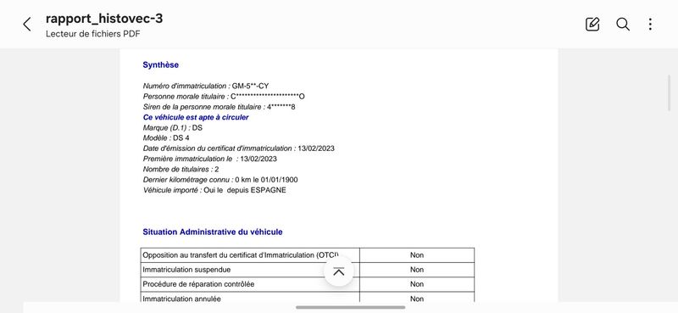Select the Non value for Procédure de réparation
Screen dimensions: 678x313
[x=417, y=284]
